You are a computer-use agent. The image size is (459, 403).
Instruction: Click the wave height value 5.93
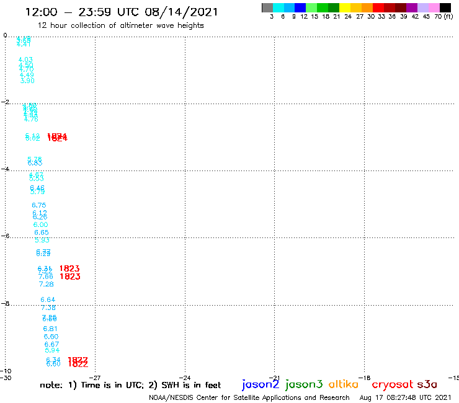[x=42, y=240]
